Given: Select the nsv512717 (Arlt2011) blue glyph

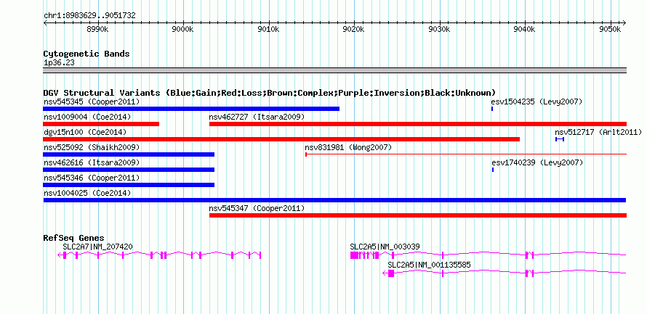Looking at the screenshot, I should click(x=560, y=139).
